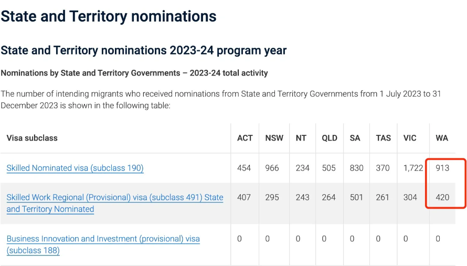Viewport: 467px width, 266px height.
Task: Click the VIC column header
Action: 410,138
